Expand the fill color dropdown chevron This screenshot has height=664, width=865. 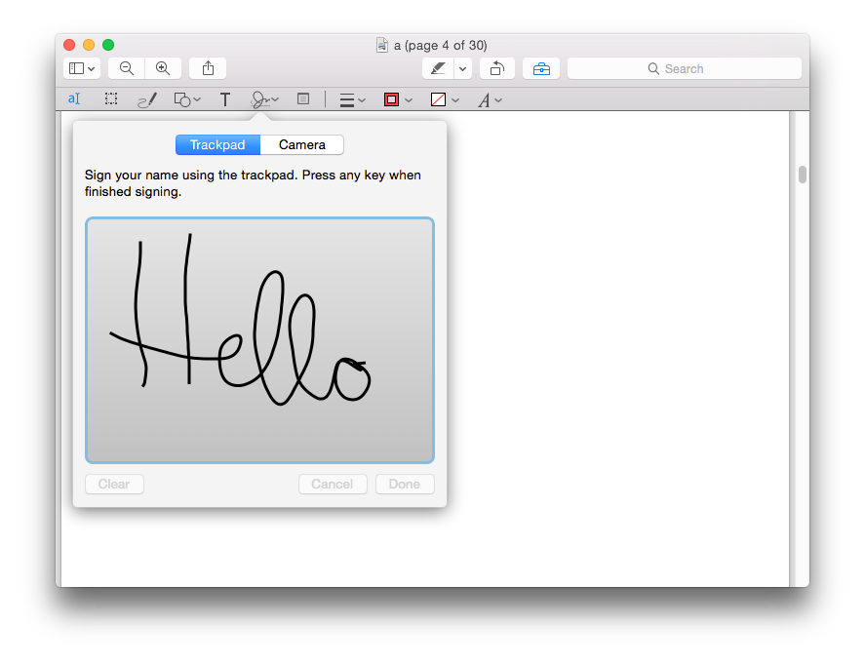coord(455,100)
